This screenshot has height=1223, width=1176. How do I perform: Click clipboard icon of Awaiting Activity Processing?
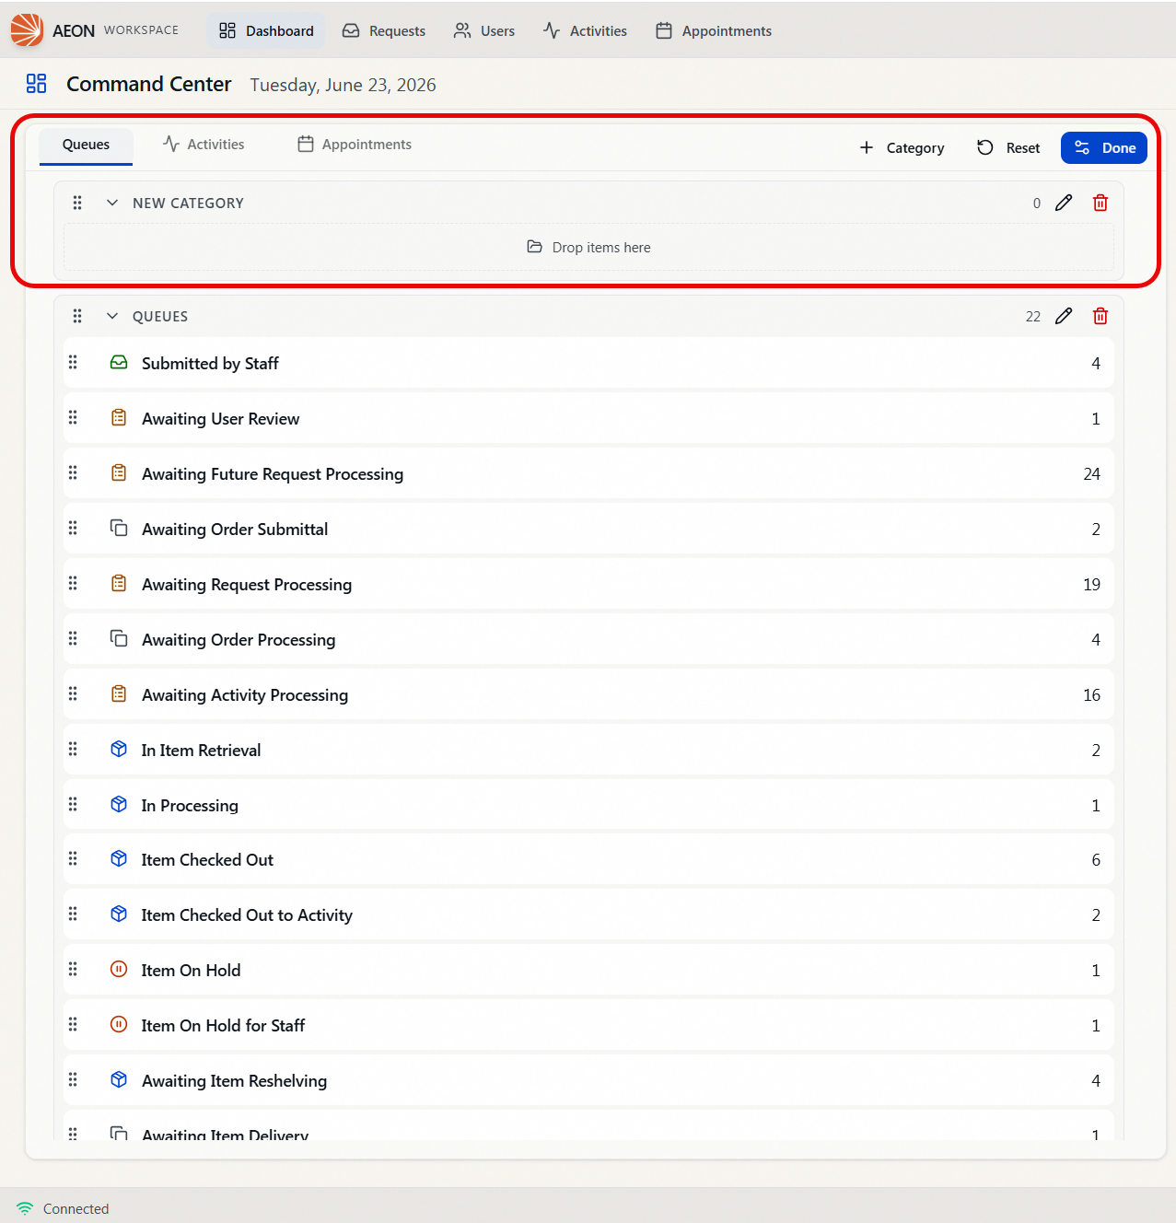119,694
